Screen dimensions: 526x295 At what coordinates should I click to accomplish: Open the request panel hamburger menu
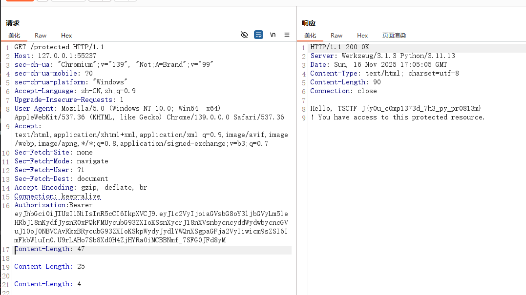tap(287, 35)
